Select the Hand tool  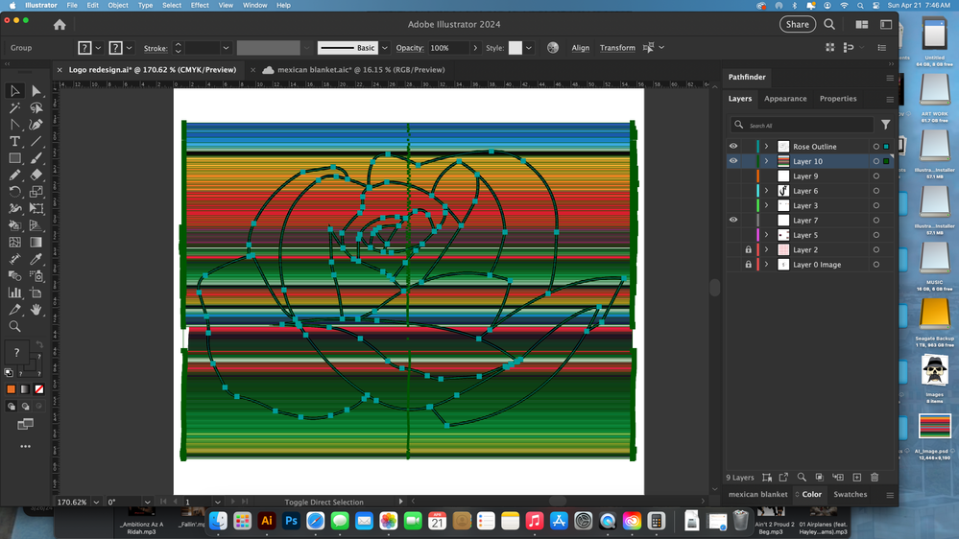coord(36,310)
